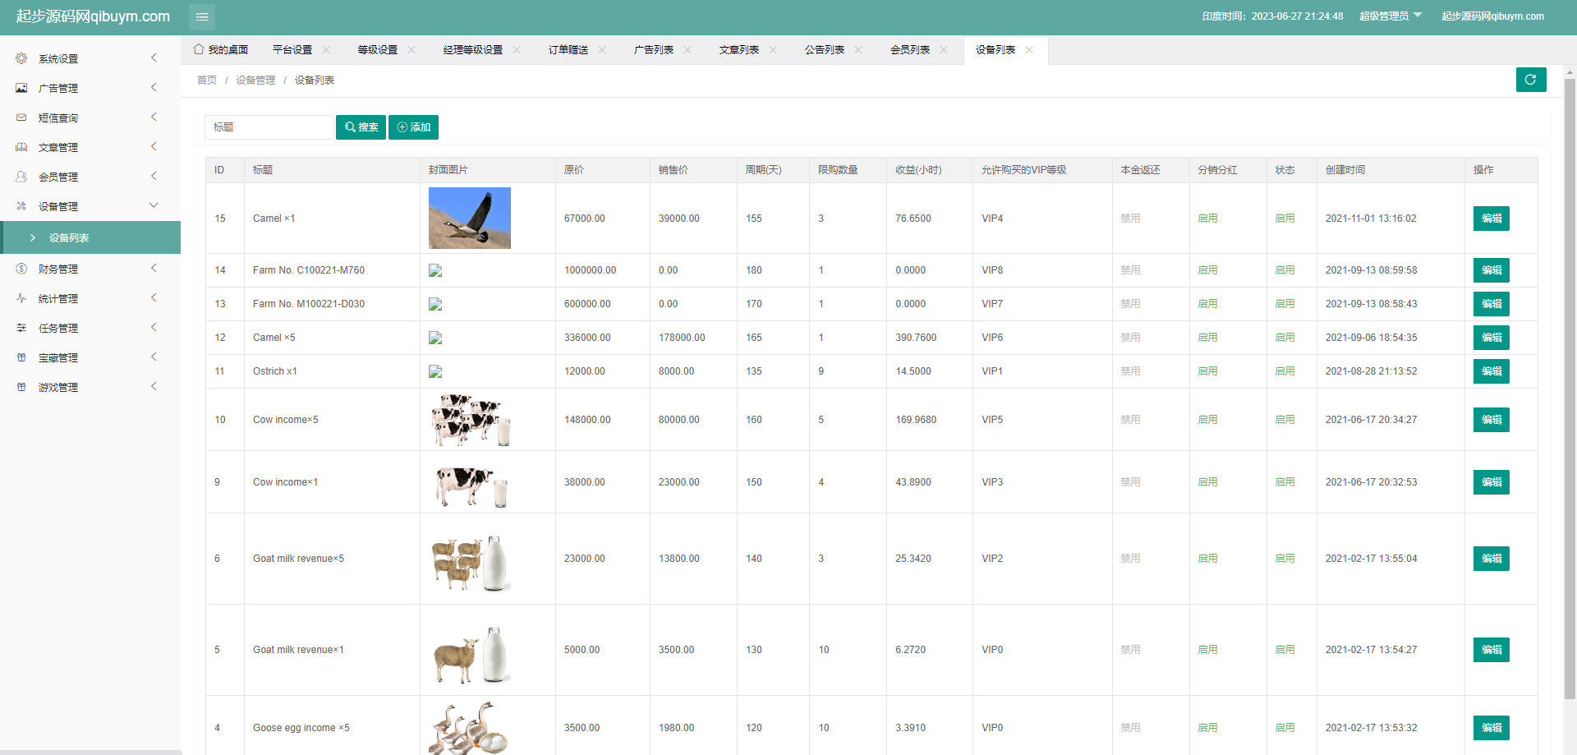Click the 短信查询 envelope icon in sidebar
The image size is (1577, 755).
point(21,117)
